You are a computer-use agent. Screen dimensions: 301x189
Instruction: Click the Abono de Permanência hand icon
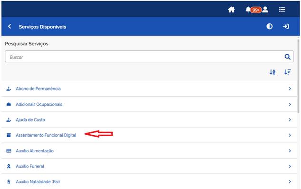point(9,89)
